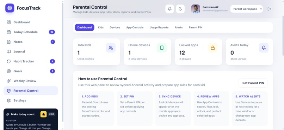
Task: Click the Set Parent PIN button
Action: coord(253,83)
